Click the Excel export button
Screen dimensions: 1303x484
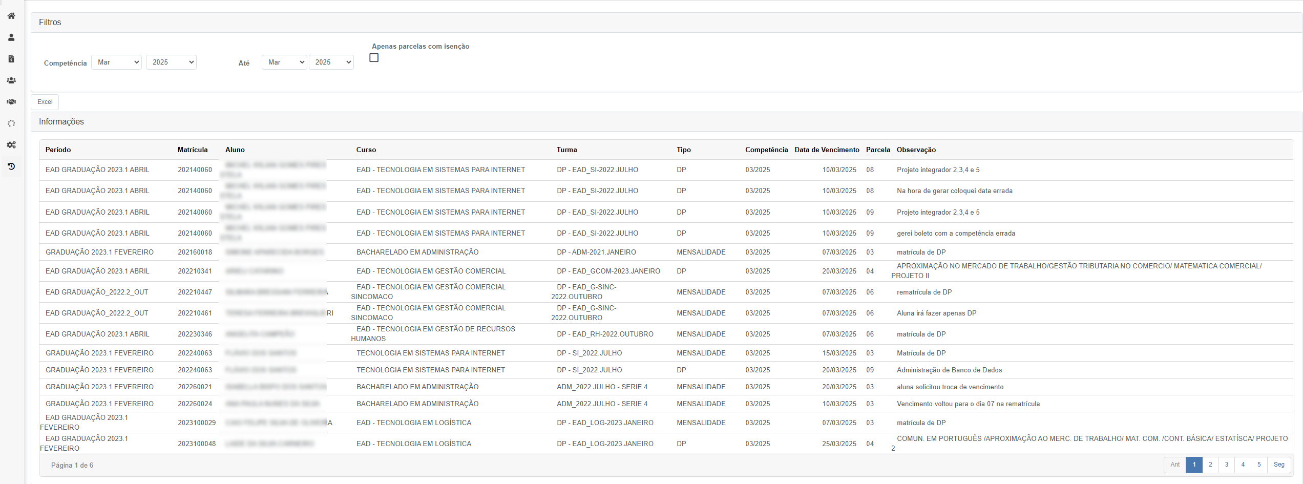point(45,102)
